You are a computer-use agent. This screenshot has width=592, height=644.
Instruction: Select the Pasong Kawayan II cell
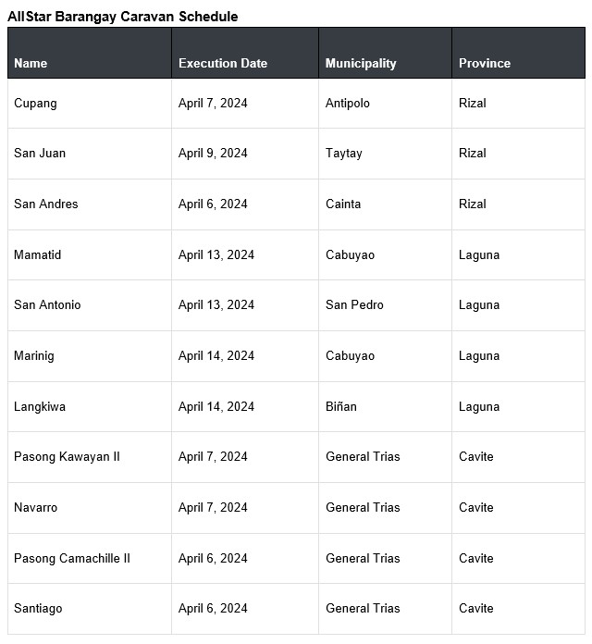point(67,456)
